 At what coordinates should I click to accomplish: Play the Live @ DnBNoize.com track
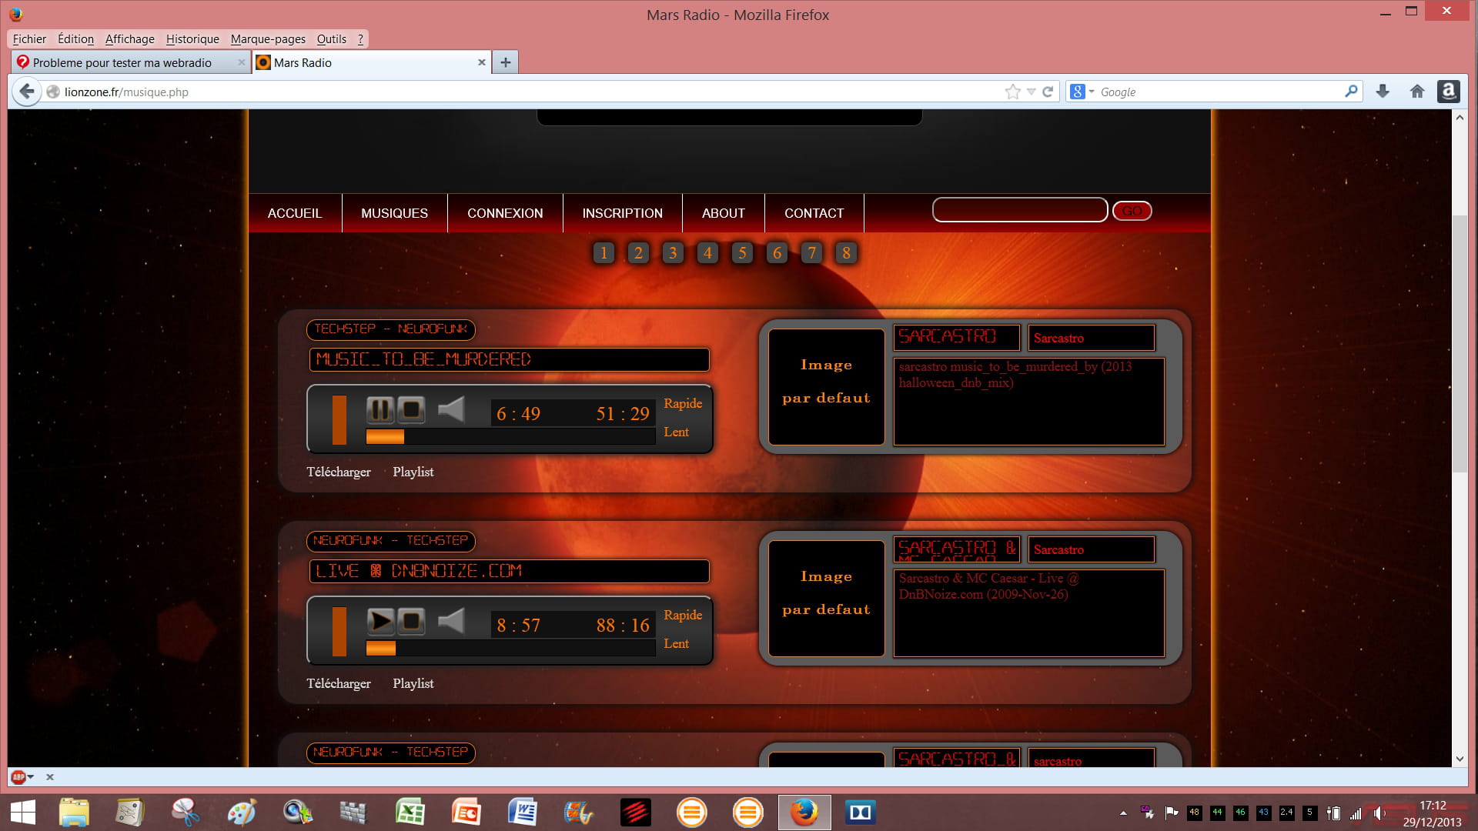(380, 621)
